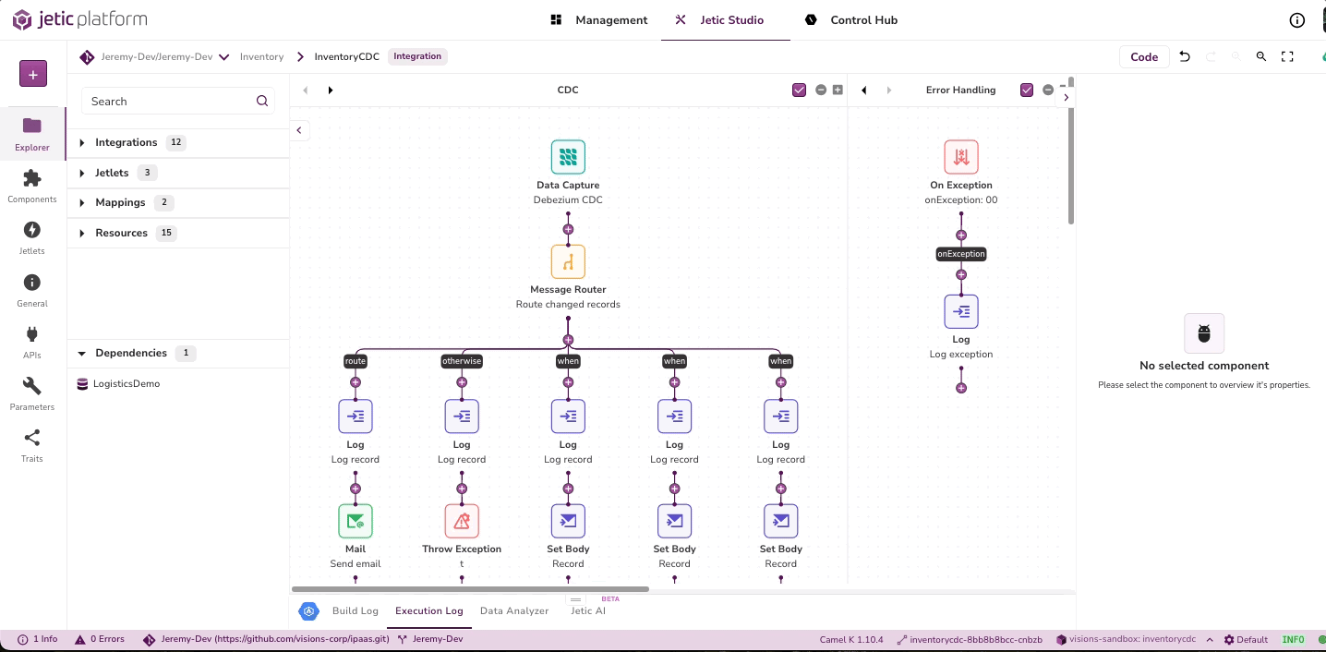The width and height of the screenshot is (1326, 652).
Task: Click the minus icon in the Error Handling header
Action: (x=1048, y=91)
